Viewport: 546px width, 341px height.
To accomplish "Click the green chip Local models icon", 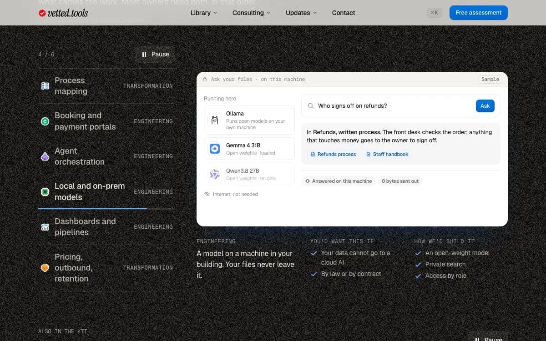I will [x=45, y=192].
